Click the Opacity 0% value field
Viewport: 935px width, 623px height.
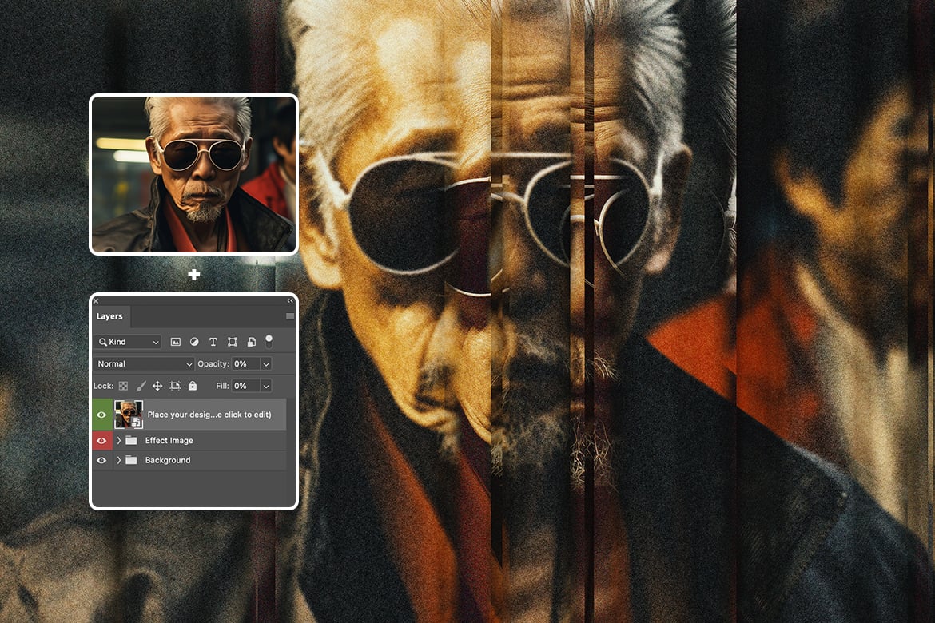point(245,363)
